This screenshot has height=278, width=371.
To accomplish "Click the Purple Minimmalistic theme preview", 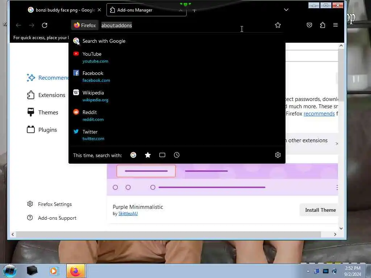I will point(222,179).
